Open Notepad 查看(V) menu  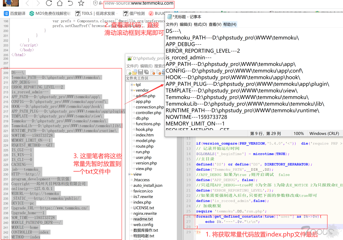(x=215, y=24)
